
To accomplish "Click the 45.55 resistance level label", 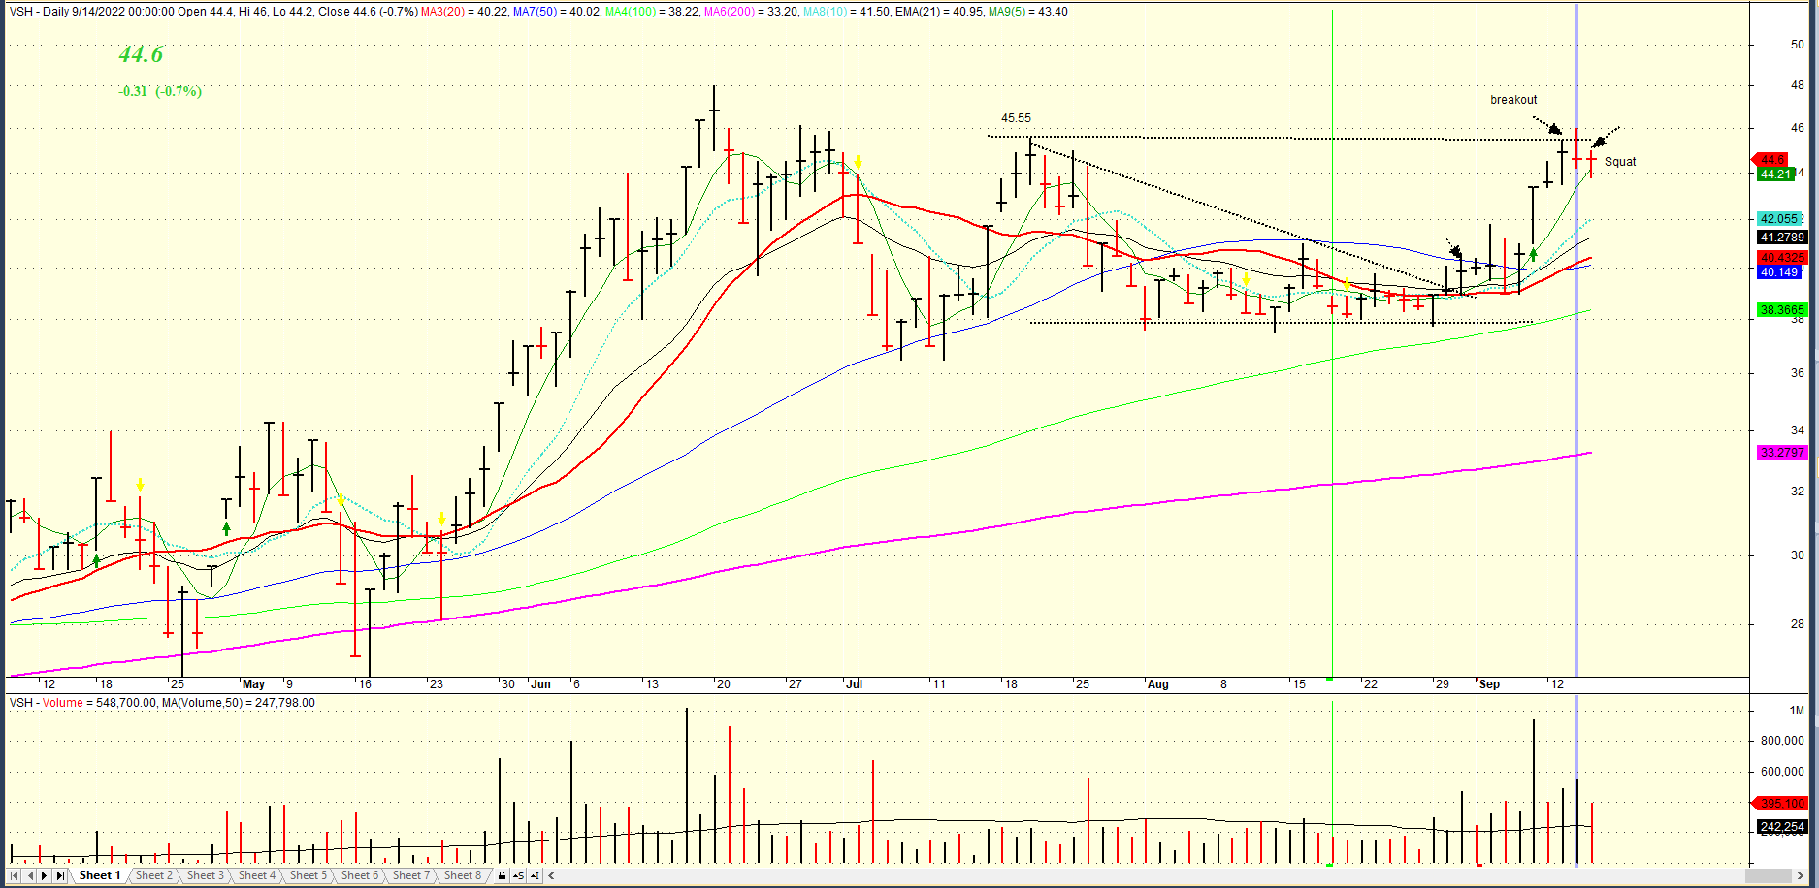I will (1016, 118).
